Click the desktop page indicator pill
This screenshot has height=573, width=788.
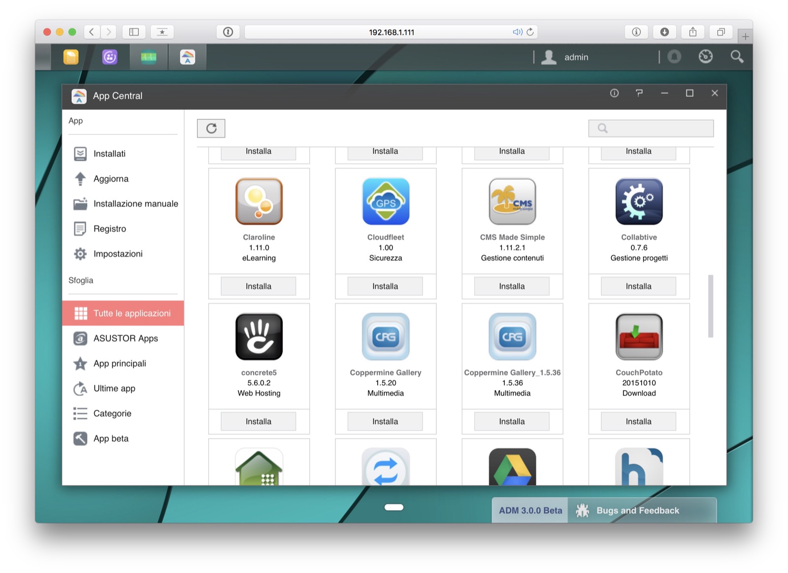pyautogui.click(x=394, y=507)
